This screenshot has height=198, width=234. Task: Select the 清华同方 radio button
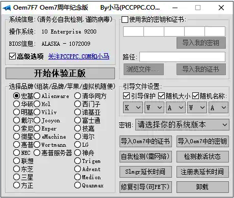click(77, 96)
